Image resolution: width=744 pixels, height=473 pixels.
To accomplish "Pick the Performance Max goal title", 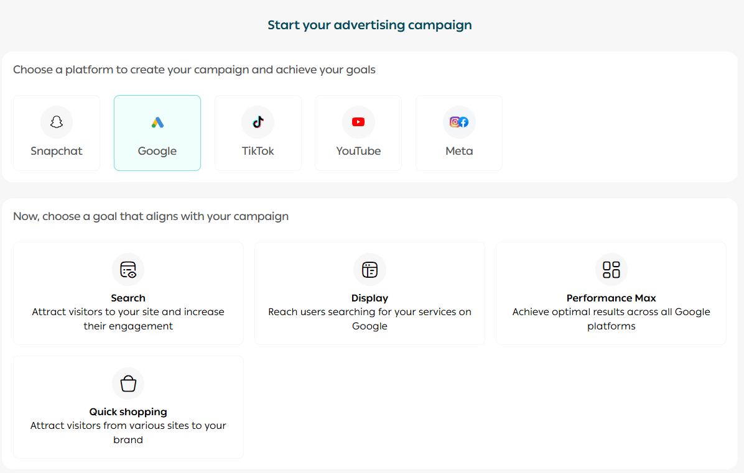I will (611, 298).
